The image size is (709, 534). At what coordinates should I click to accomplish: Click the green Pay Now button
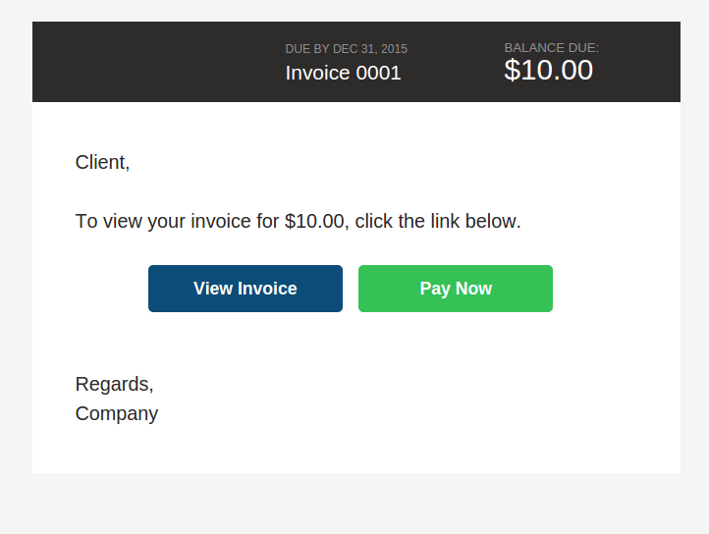[x=456, y=289]
